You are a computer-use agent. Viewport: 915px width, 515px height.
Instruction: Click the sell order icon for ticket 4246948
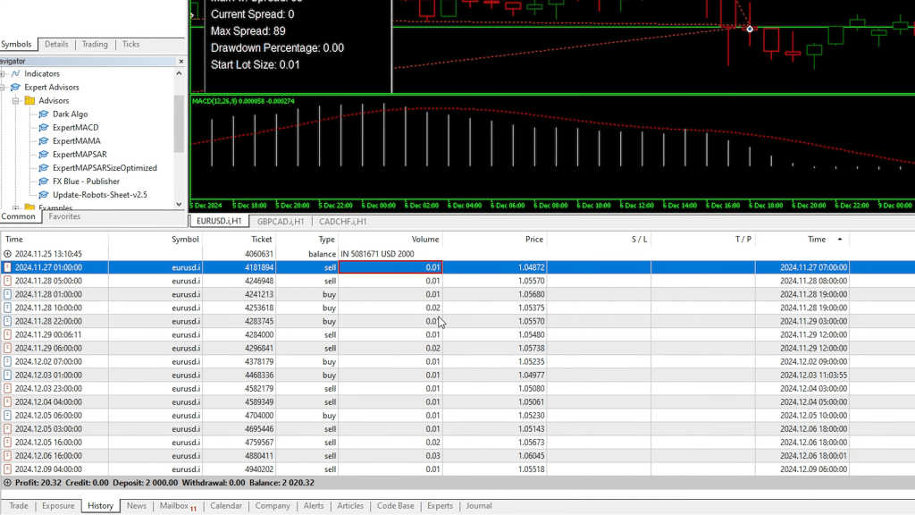coord(8,281)
